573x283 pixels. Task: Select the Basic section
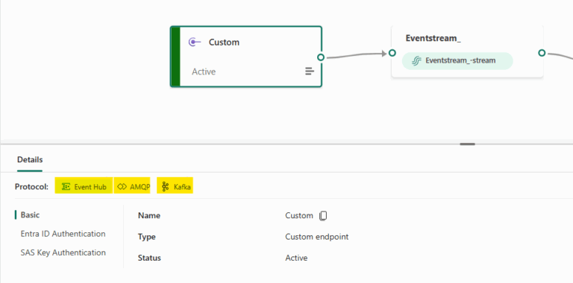click(x=30, y=214)
